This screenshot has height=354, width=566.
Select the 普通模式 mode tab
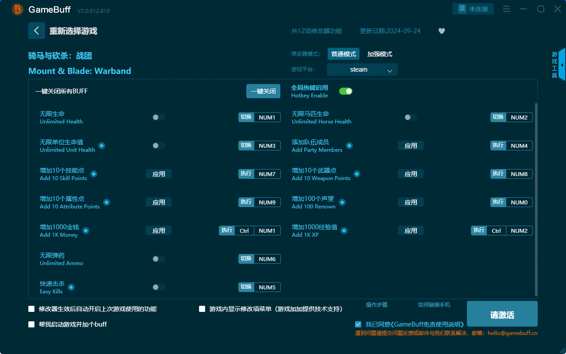[344, 54]
